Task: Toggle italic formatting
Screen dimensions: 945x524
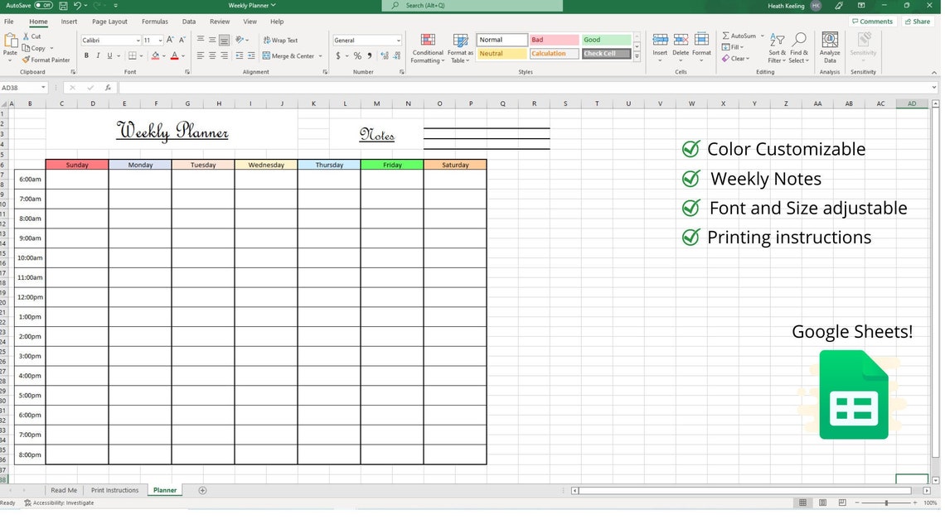Action: (x=98, y=55)
